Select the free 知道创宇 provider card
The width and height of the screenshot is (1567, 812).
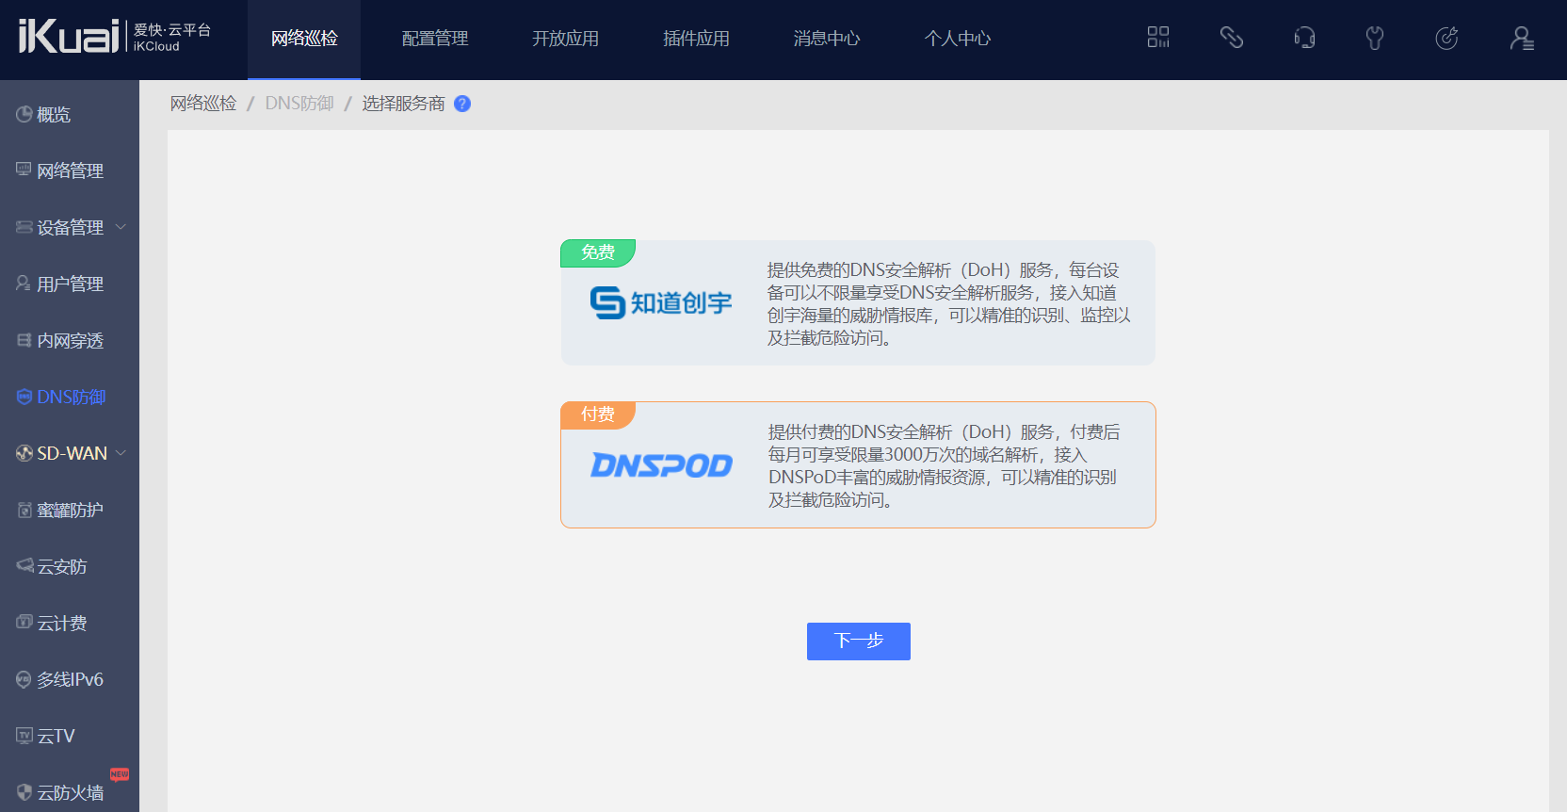pyautogui.click(x=858, y=302)
